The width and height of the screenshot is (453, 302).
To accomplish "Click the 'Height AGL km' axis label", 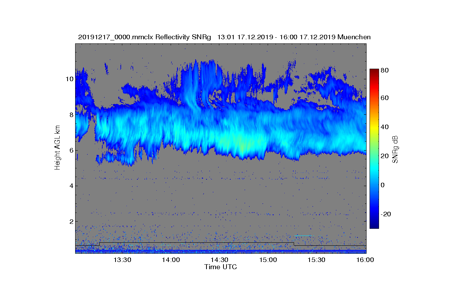I will click(x=57, y=148).
